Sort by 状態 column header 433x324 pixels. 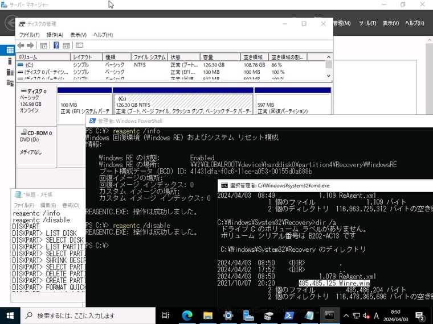[x=184, y=57]
